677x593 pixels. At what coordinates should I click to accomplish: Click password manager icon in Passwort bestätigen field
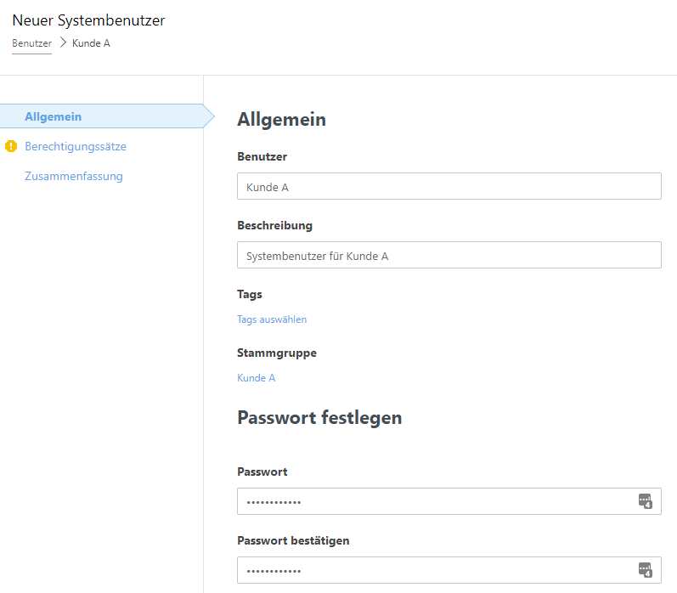(646, 569)
